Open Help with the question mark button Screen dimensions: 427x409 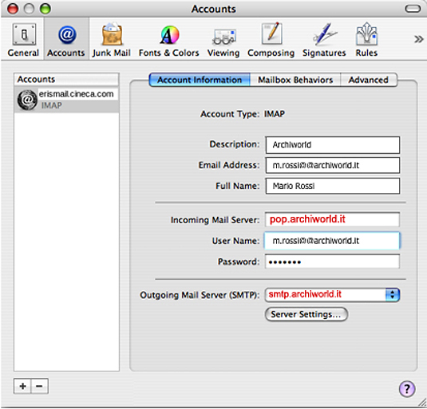coord(407,389)
